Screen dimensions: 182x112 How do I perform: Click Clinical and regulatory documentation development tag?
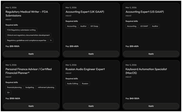[x=28, y=35]
